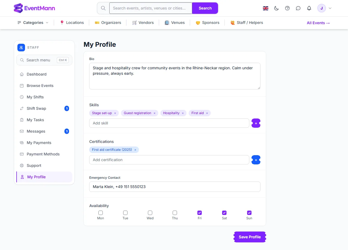Open the user avatar account menu

coord(325,8)
